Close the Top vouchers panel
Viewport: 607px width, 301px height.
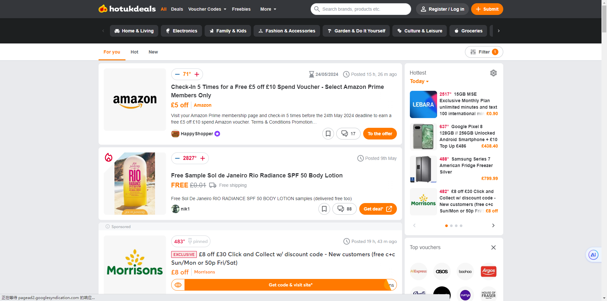pyautogui.click(x=494, y=247)
